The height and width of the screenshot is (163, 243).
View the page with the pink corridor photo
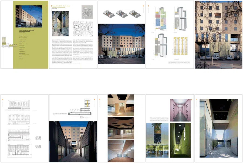coord(170,128)
